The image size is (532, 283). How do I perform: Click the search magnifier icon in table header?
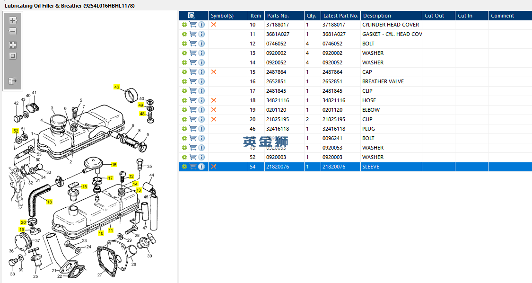coord(192,16)
